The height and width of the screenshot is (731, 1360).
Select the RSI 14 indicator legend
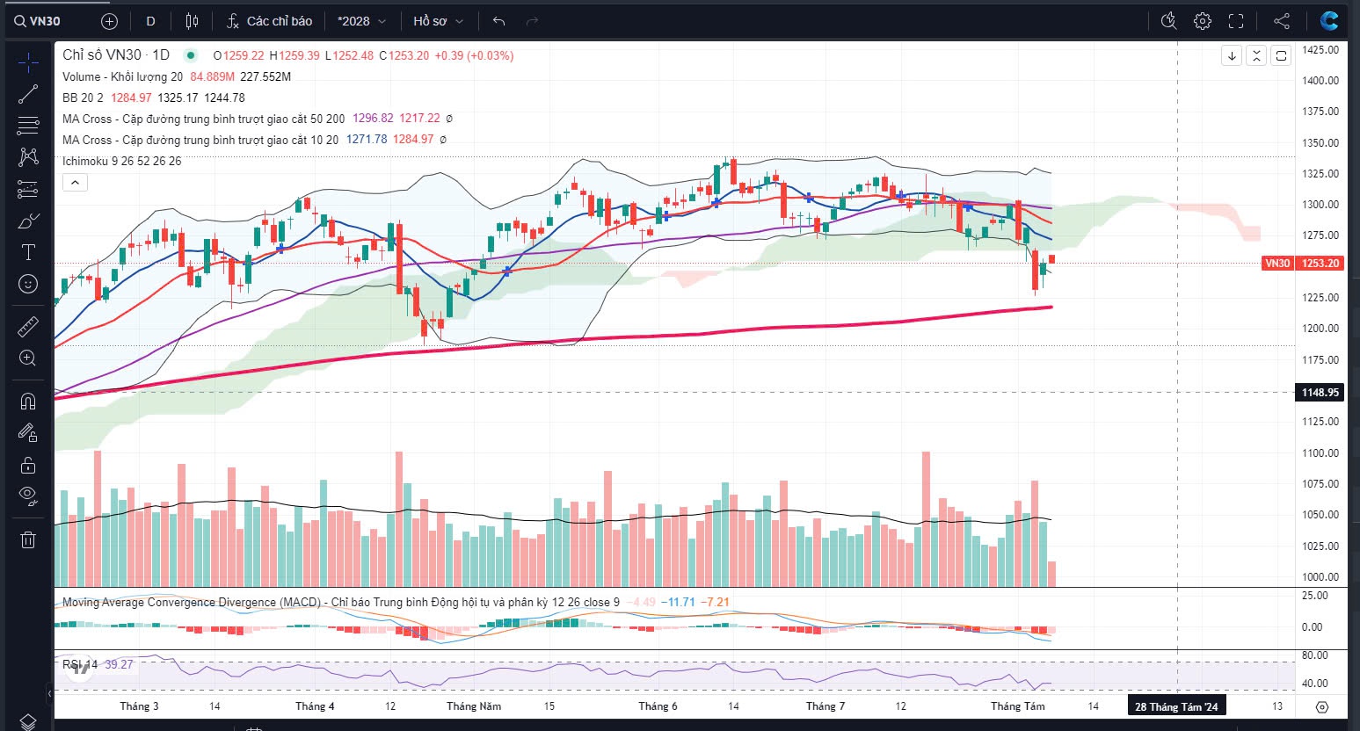(x=80, y=664)
